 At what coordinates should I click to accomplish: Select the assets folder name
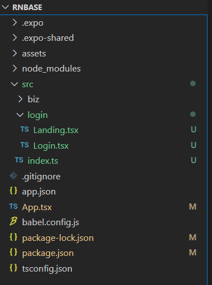(34, 54)
